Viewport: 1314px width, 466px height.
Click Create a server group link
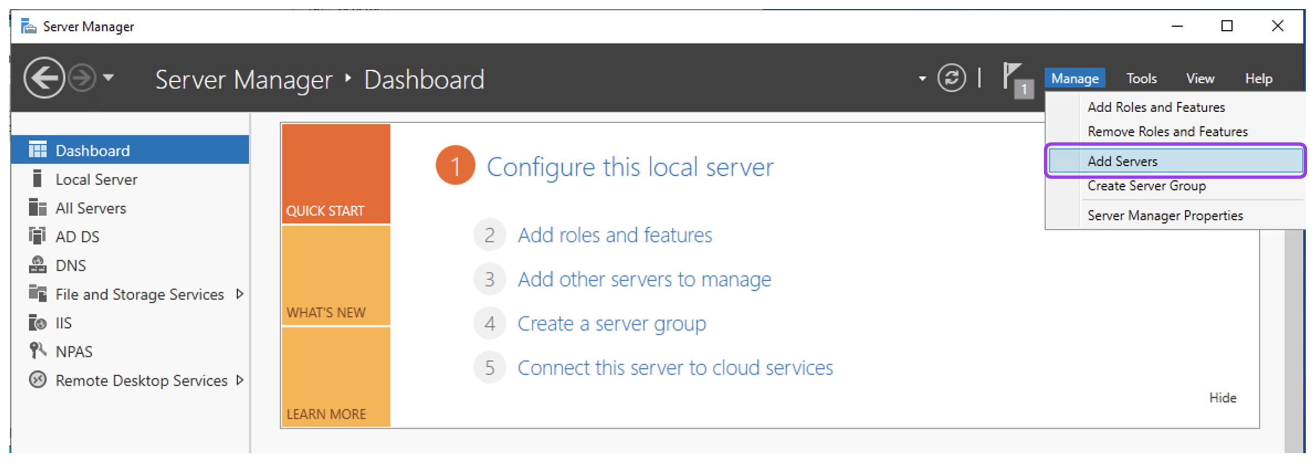[x=611, y=324]
